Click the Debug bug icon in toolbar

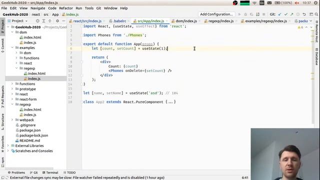pyautogui.click(x=245, y=14)
